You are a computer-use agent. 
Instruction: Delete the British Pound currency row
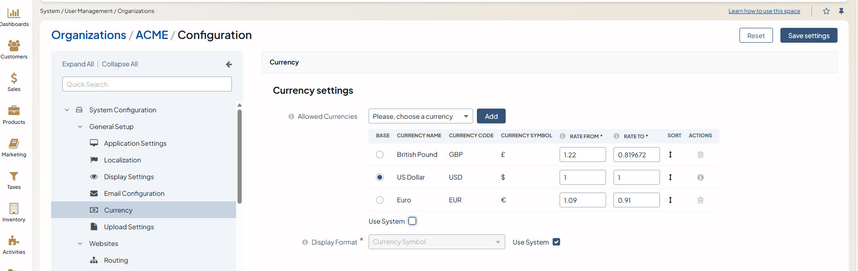click(x=700, y=155)
